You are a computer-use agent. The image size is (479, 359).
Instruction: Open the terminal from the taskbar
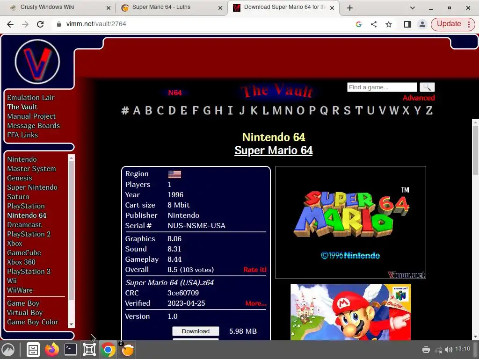(71, 350)
